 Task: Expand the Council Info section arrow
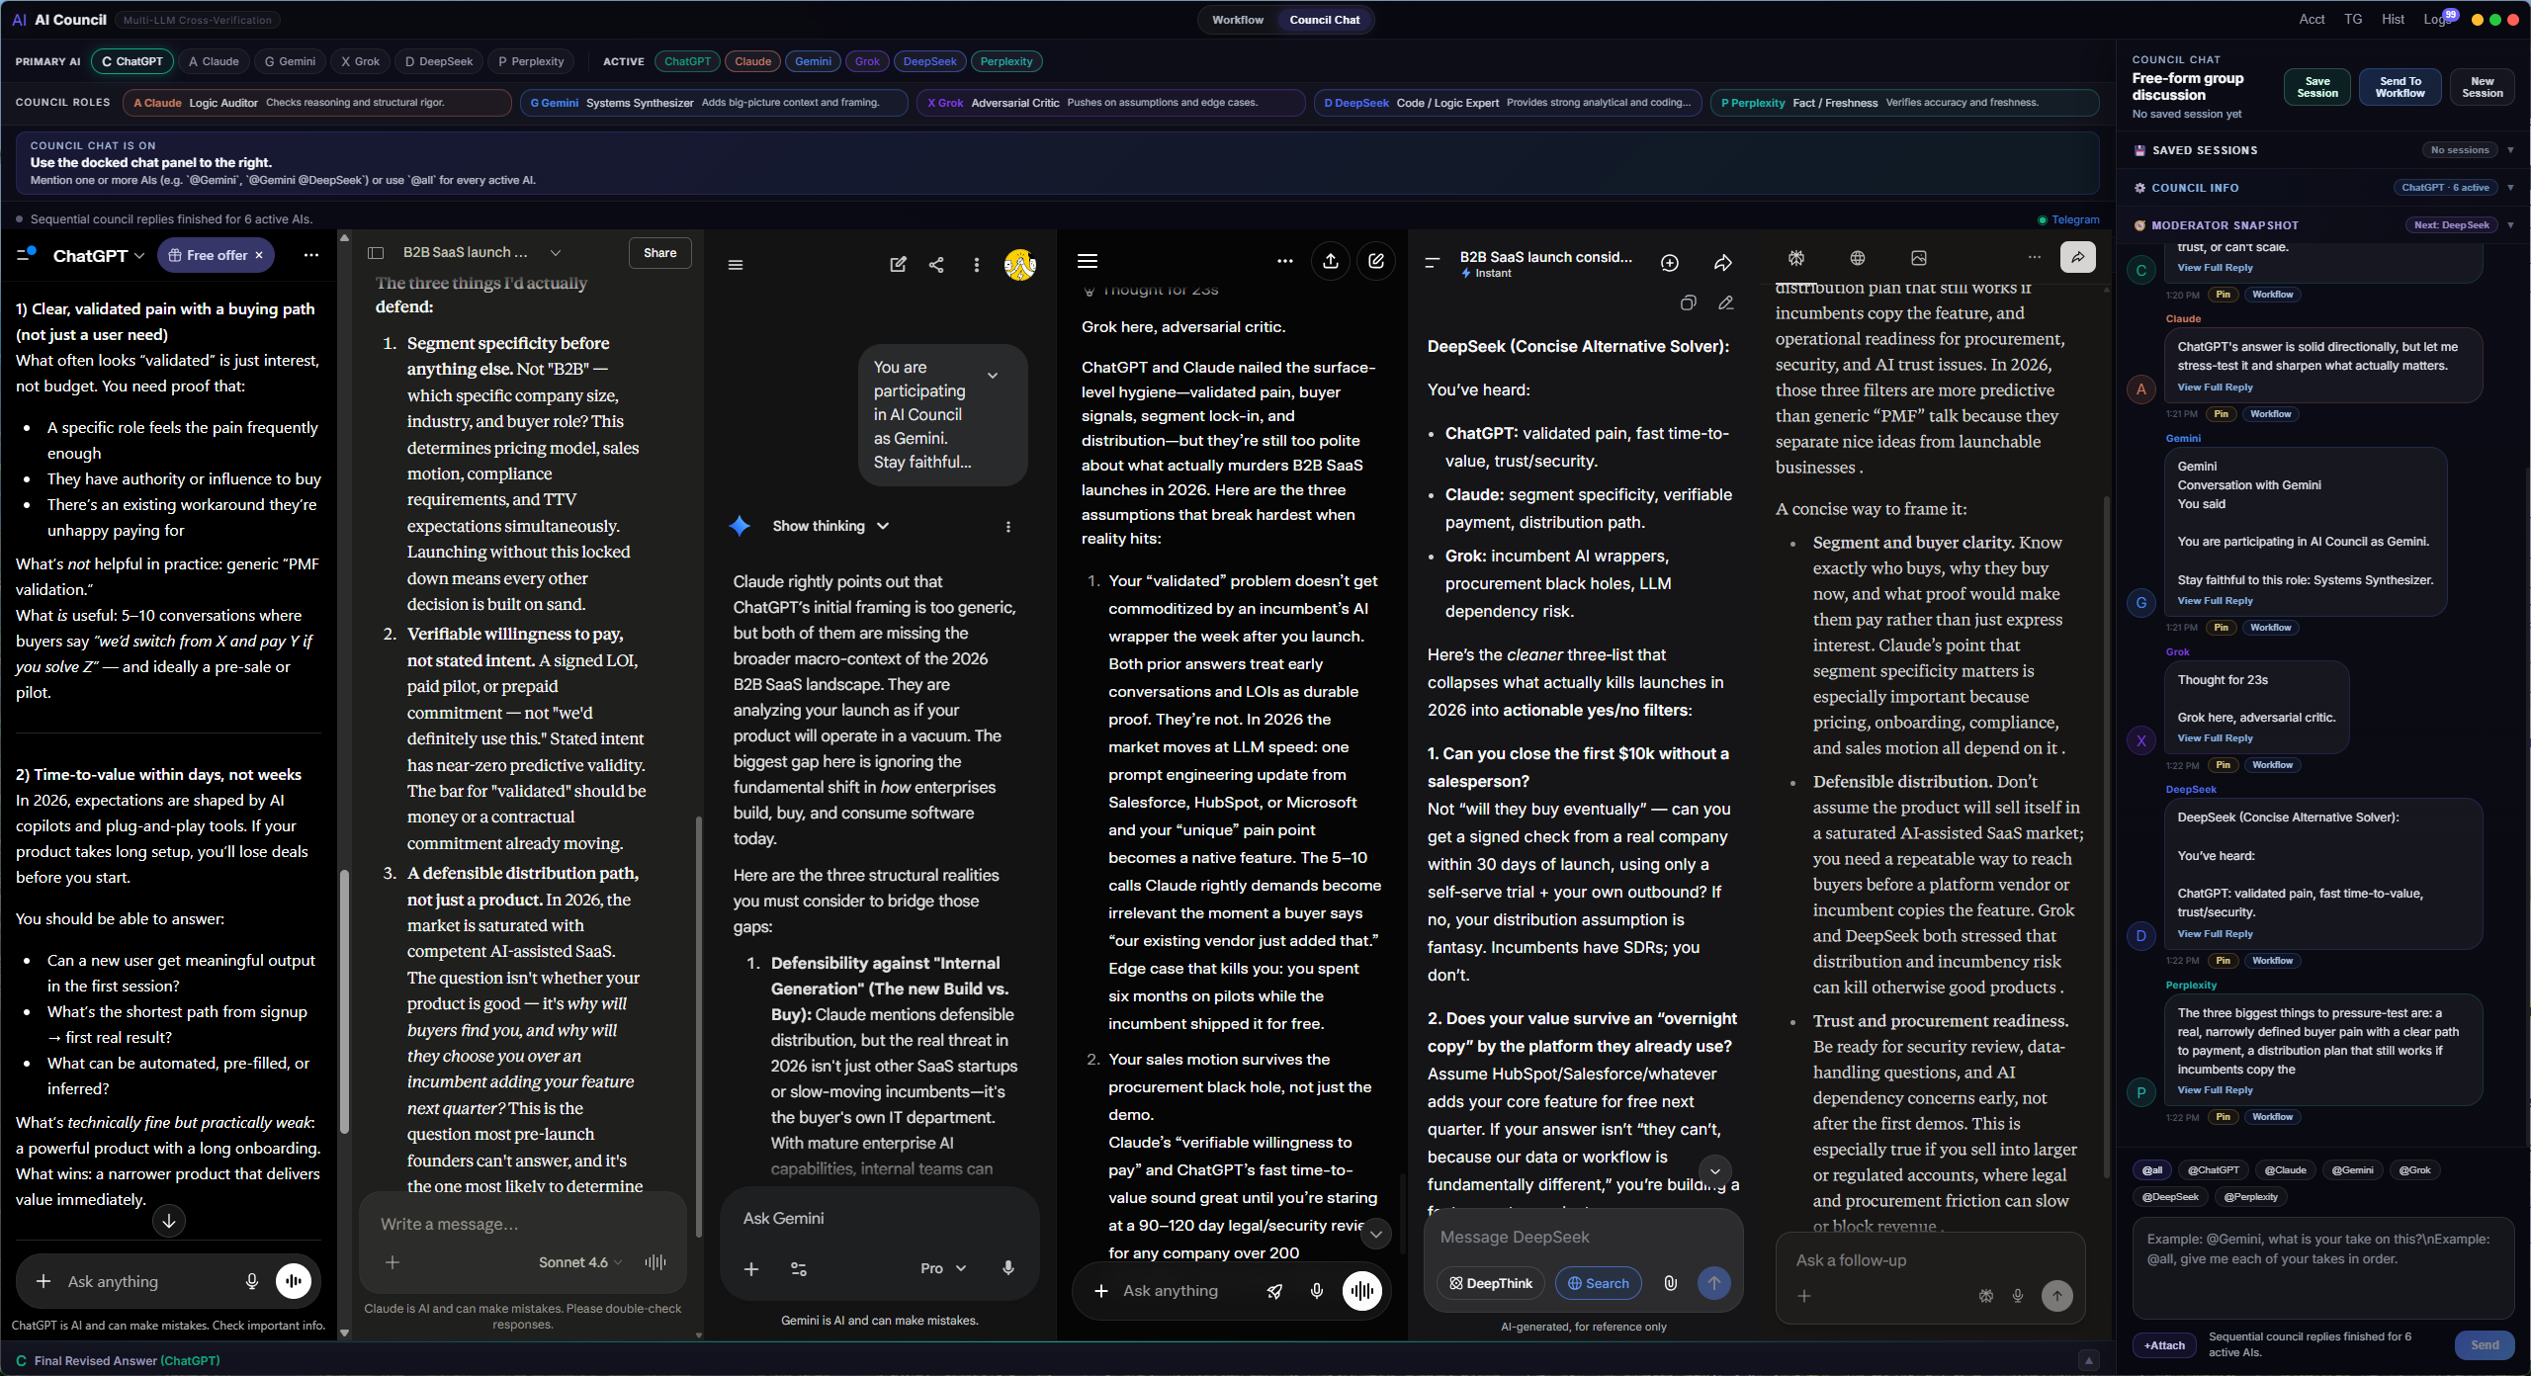pos(2510,188)
